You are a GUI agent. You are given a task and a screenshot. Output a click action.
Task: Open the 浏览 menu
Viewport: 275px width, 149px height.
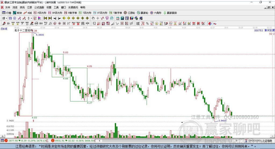(x=15, y=7)
